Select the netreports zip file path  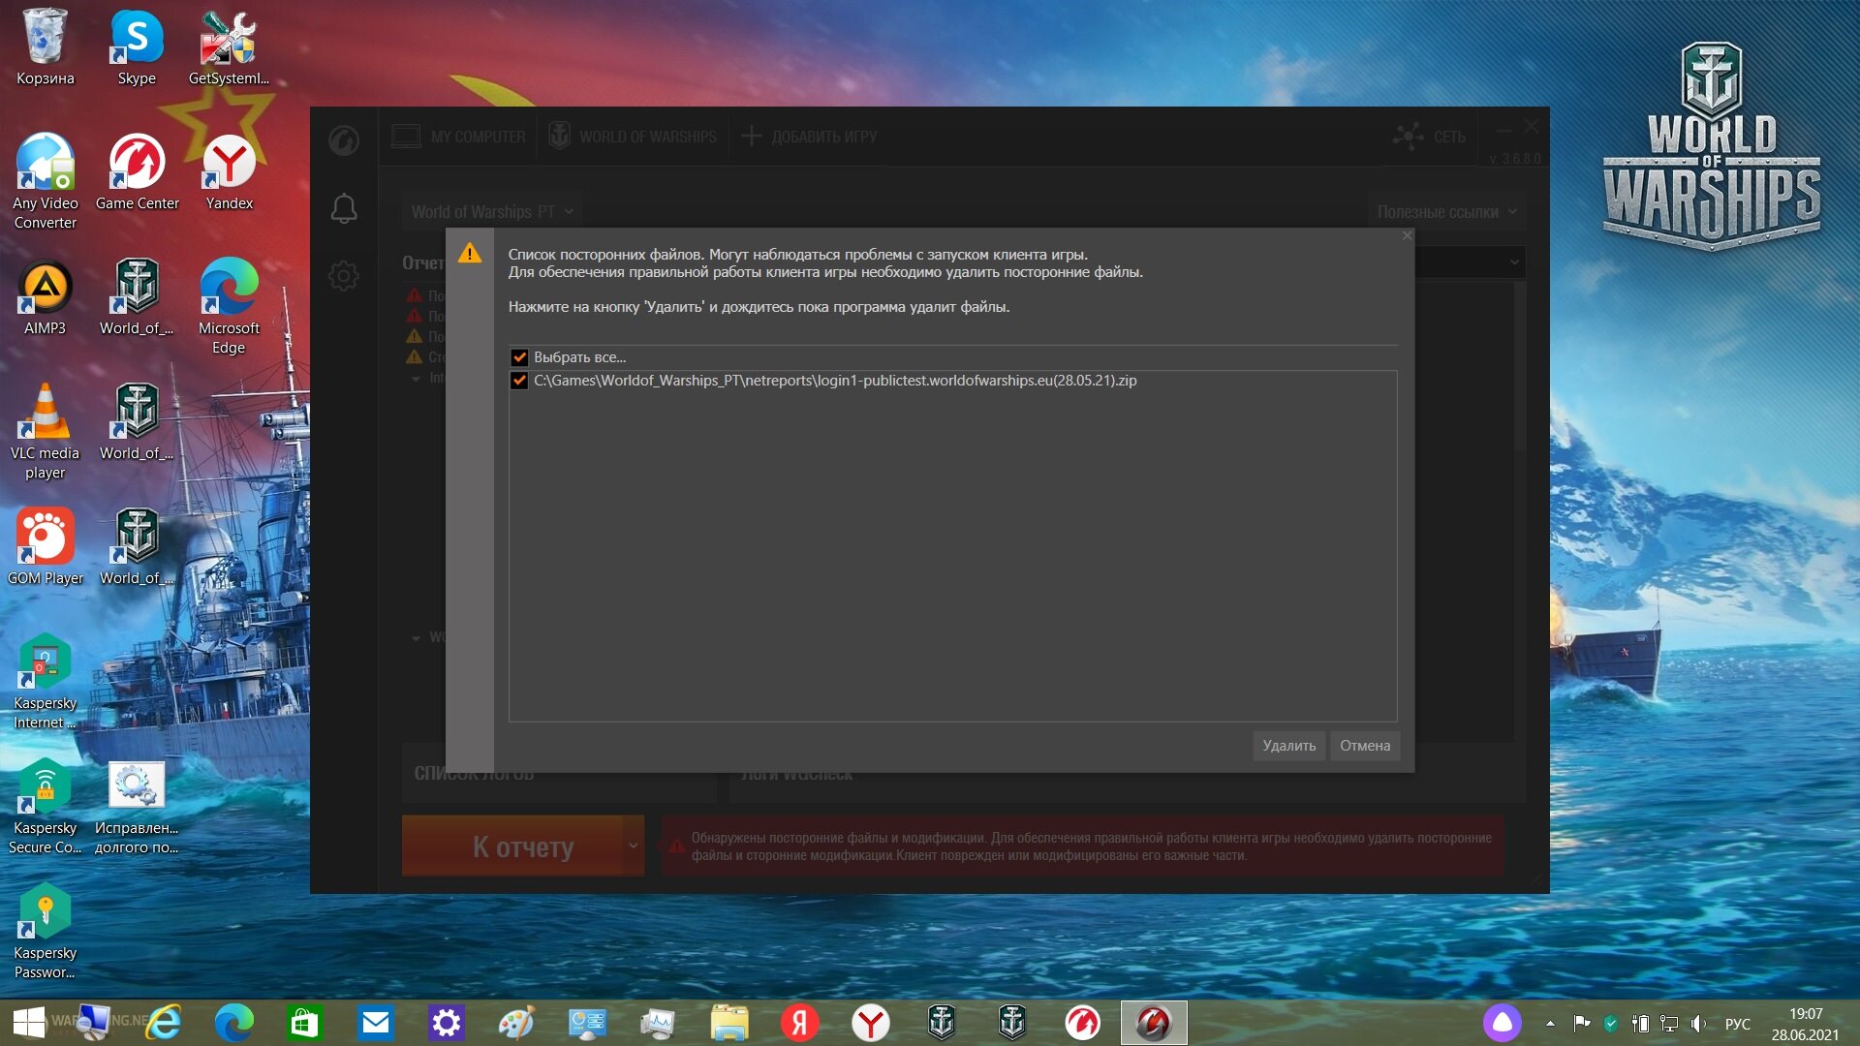pyautogui.click(x=835, y=381)
